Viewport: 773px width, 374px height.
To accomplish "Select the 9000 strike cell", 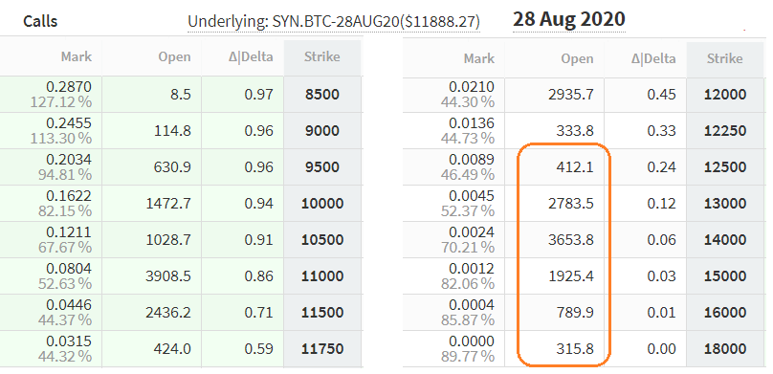I will click(x=322, y=131).
